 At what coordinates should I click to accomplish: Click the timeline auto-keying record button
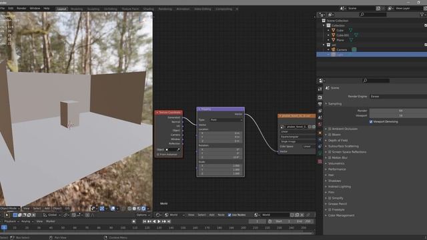133,221
